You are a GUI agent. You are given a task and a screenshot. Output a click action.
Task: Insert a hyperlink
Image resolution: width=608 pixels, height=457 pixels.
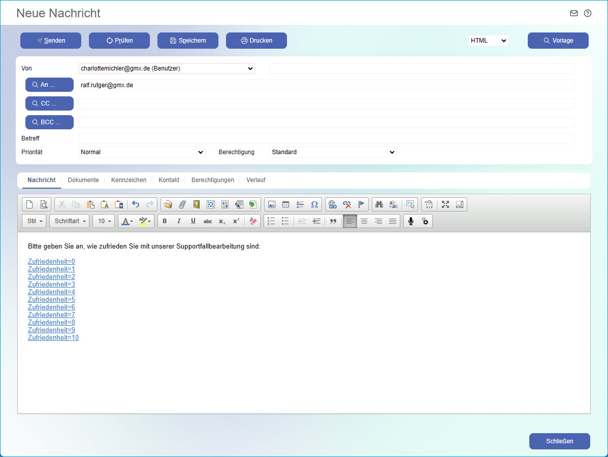[332, 204]
